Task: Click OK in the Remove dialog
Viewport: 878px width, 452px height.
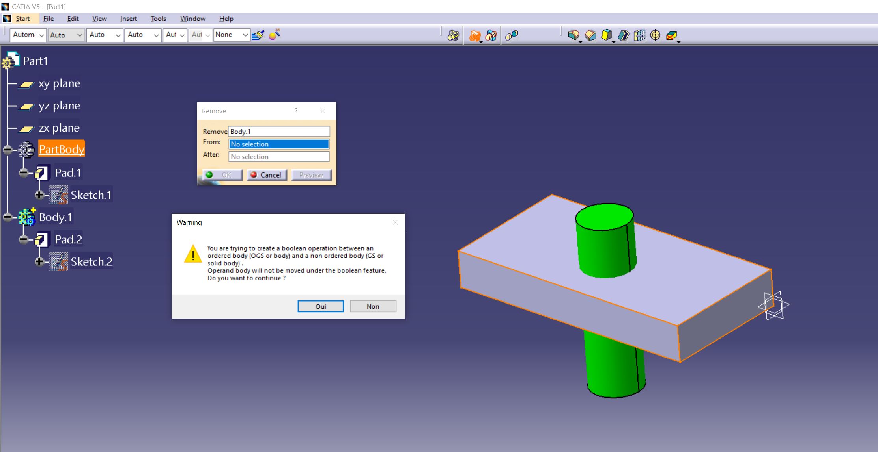Action: [222, 175]
